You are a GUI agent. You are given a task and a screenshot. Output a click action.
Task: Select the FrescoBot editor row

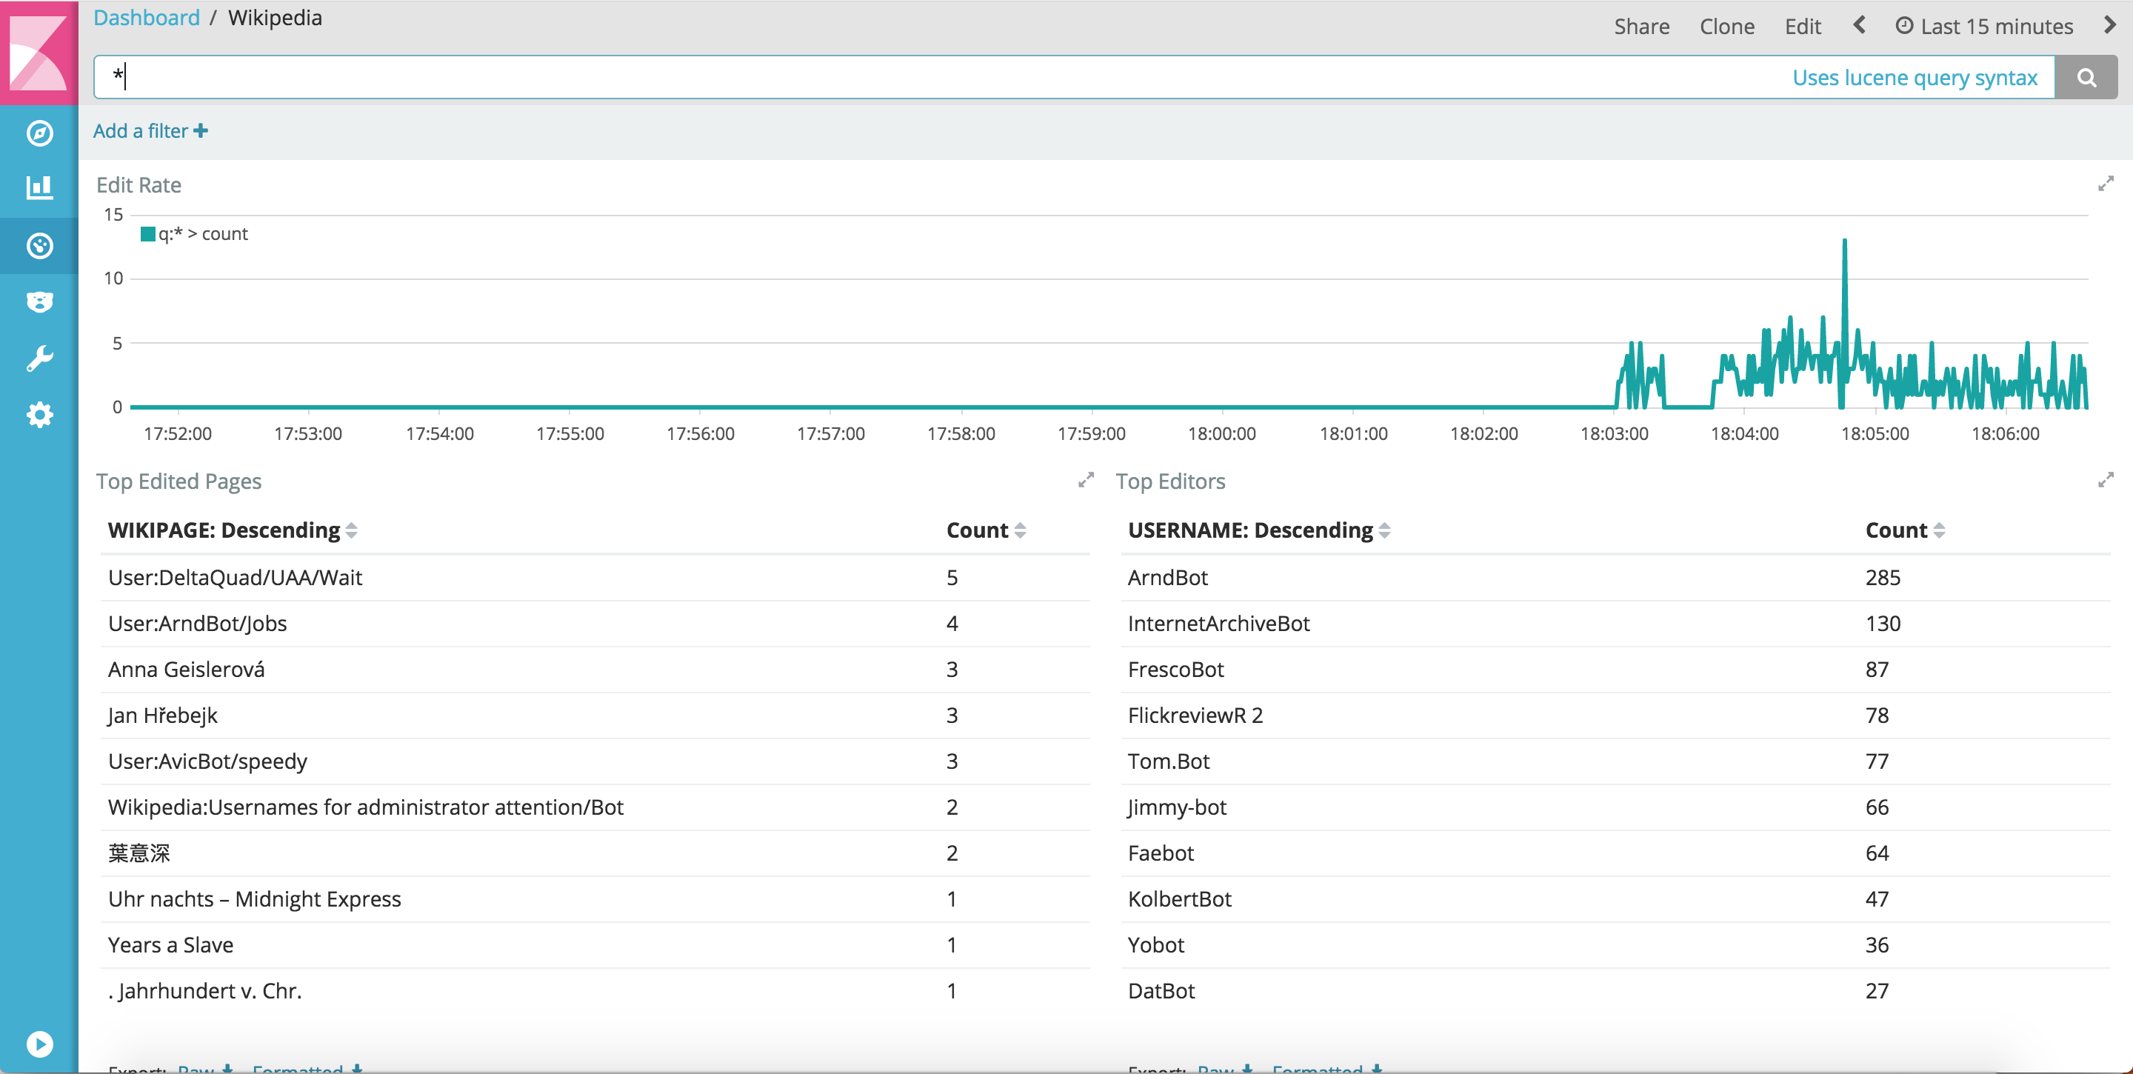[1615, 669]
